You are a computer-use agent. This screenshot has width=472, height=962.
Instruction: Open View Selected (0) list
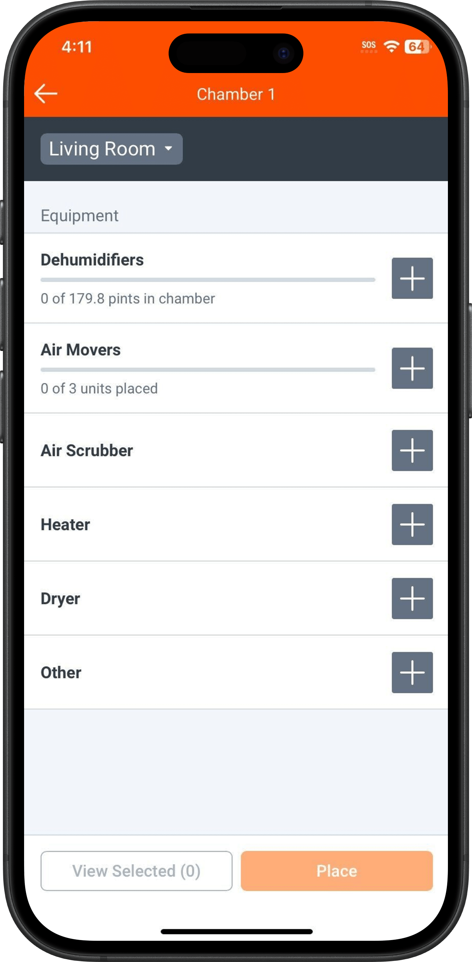pos(136,871)
